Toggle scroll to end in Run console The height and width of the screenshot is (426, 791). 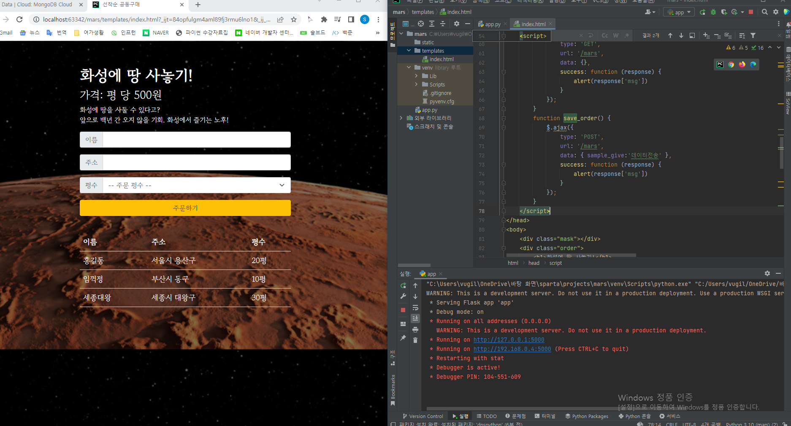point(415,318)
